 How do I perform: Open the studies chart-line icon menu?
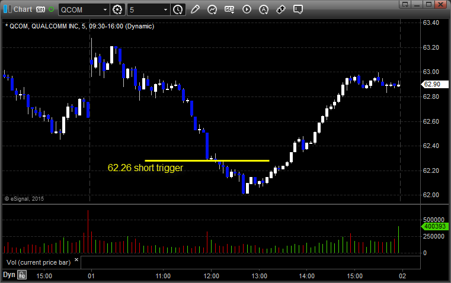212,9
